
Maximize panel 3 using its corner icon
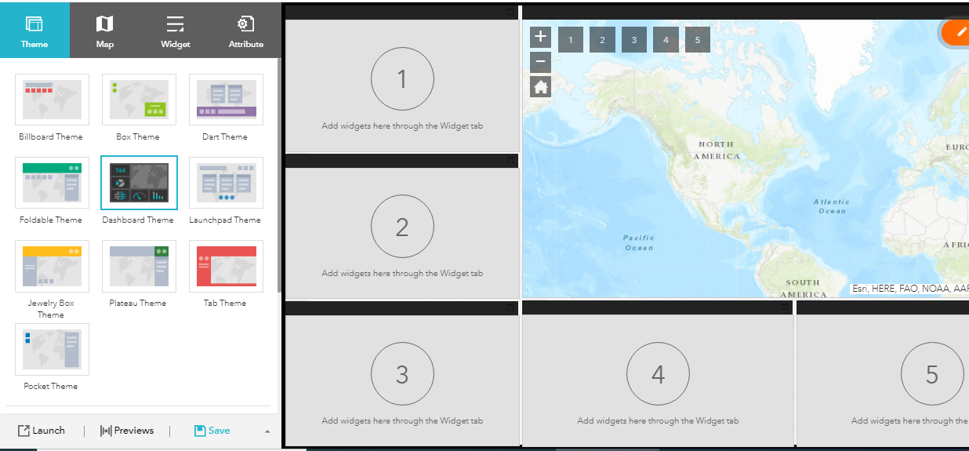[x=510, y=307]
